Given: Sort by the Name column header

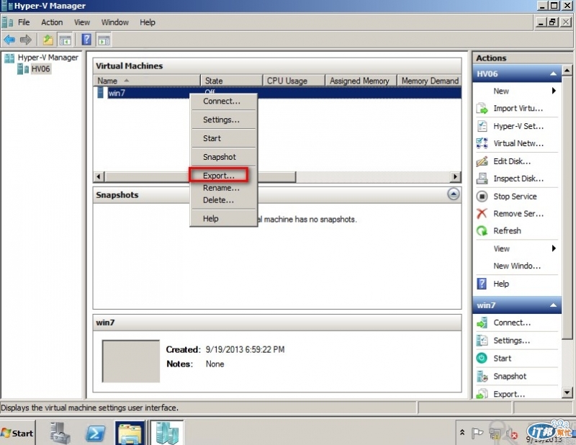Looking at the screenshot, I should point(147,81).
